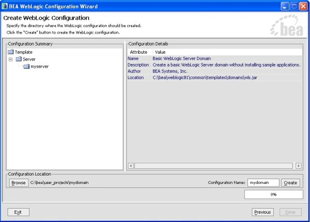Click the scroll right arrow in details
This screenshot has width=310, height=222.
click(299, 166)
